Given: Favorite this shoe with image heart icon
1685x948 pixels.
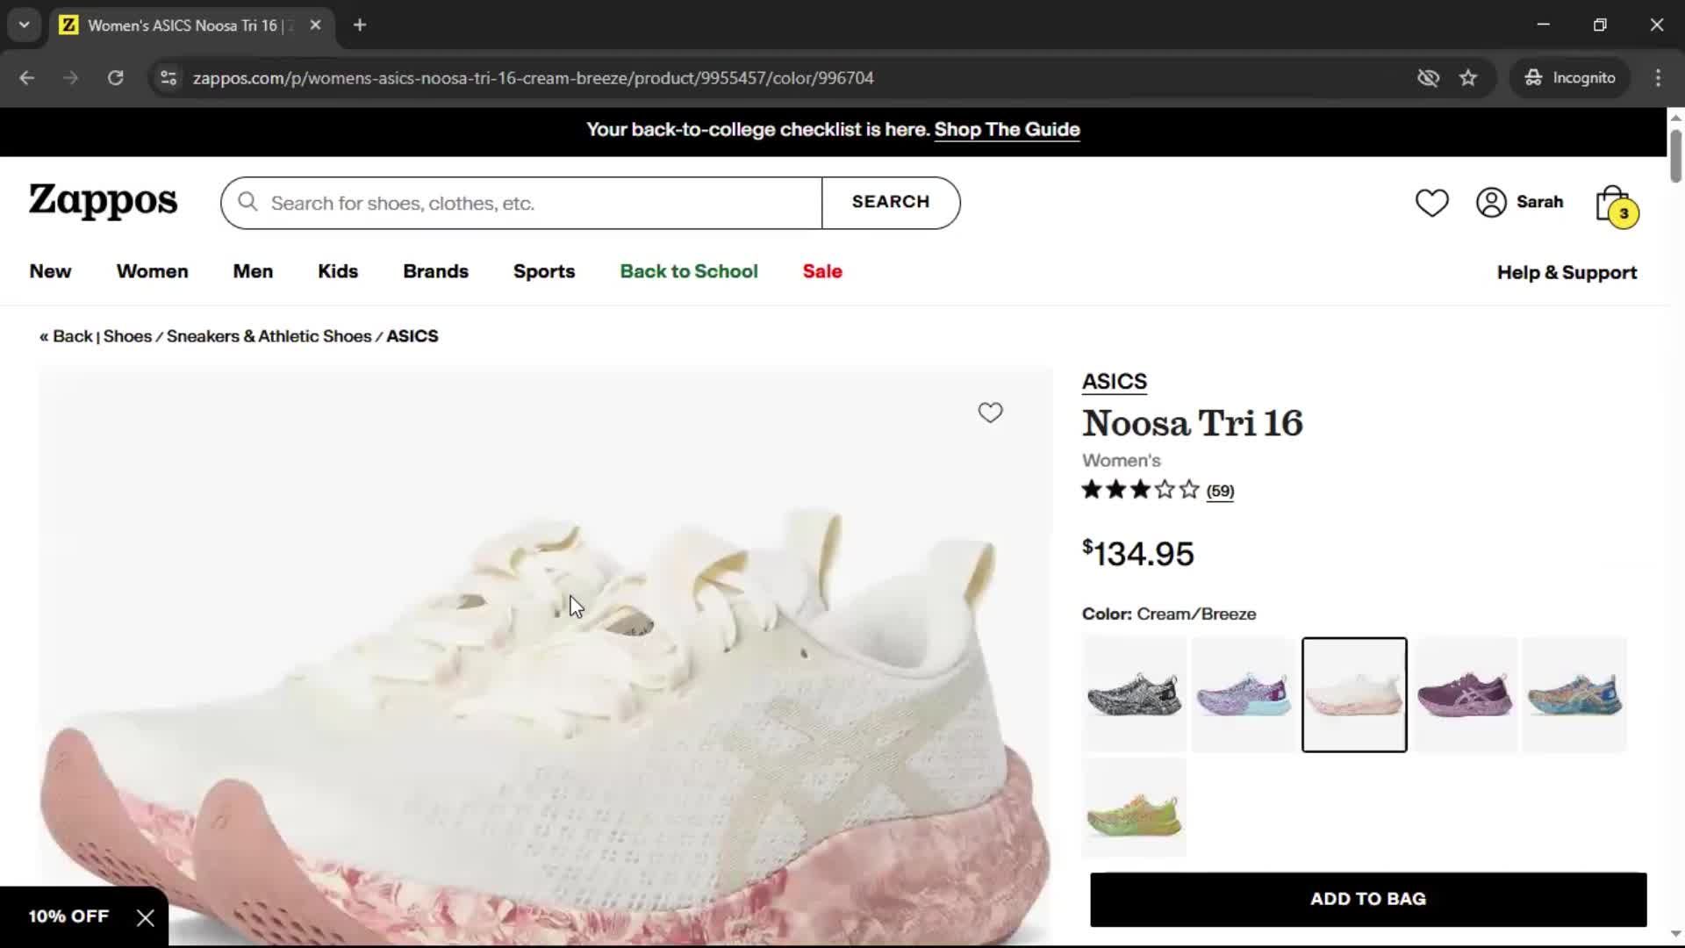Looking at the screenshot, I should [990, 413].
